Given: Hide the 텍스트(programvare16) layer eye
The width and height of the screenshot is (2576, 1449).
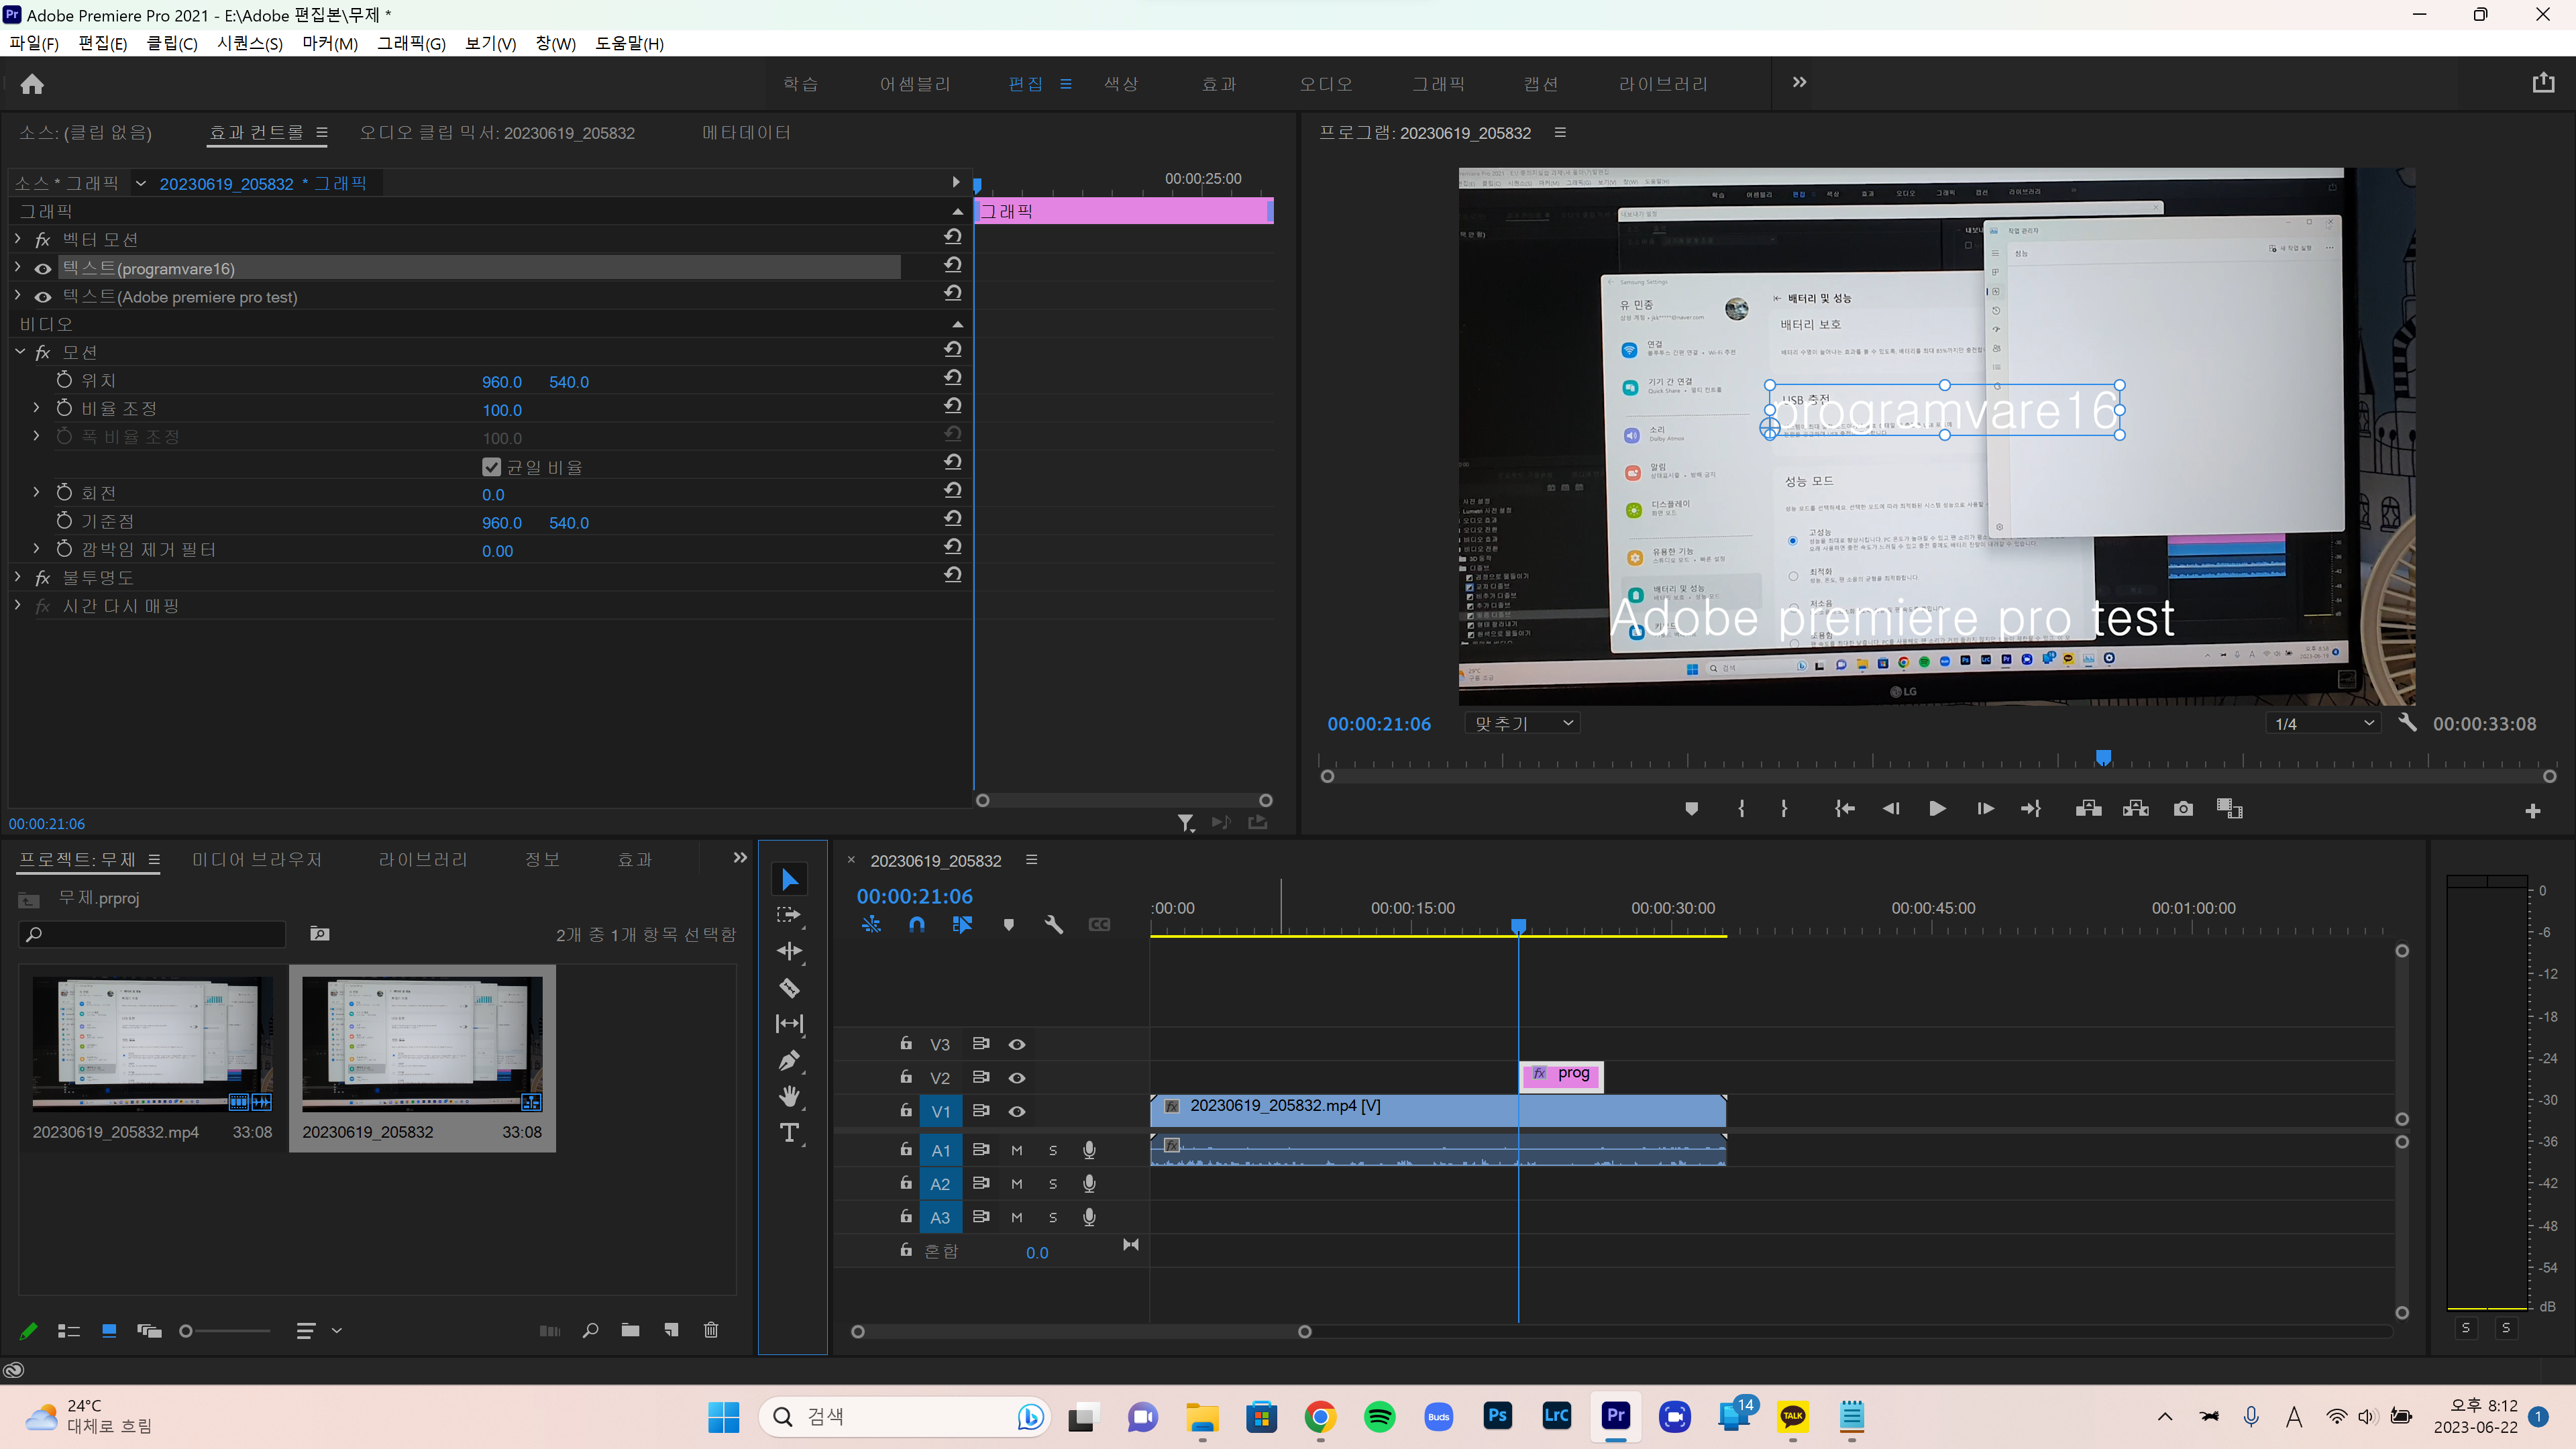Looking at the screenshot, I should point(43,269).
